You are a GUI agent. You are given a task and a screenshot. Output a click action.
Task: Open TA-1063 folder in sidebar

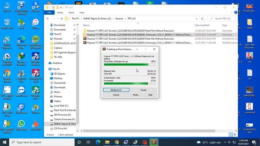pos(58,57)
